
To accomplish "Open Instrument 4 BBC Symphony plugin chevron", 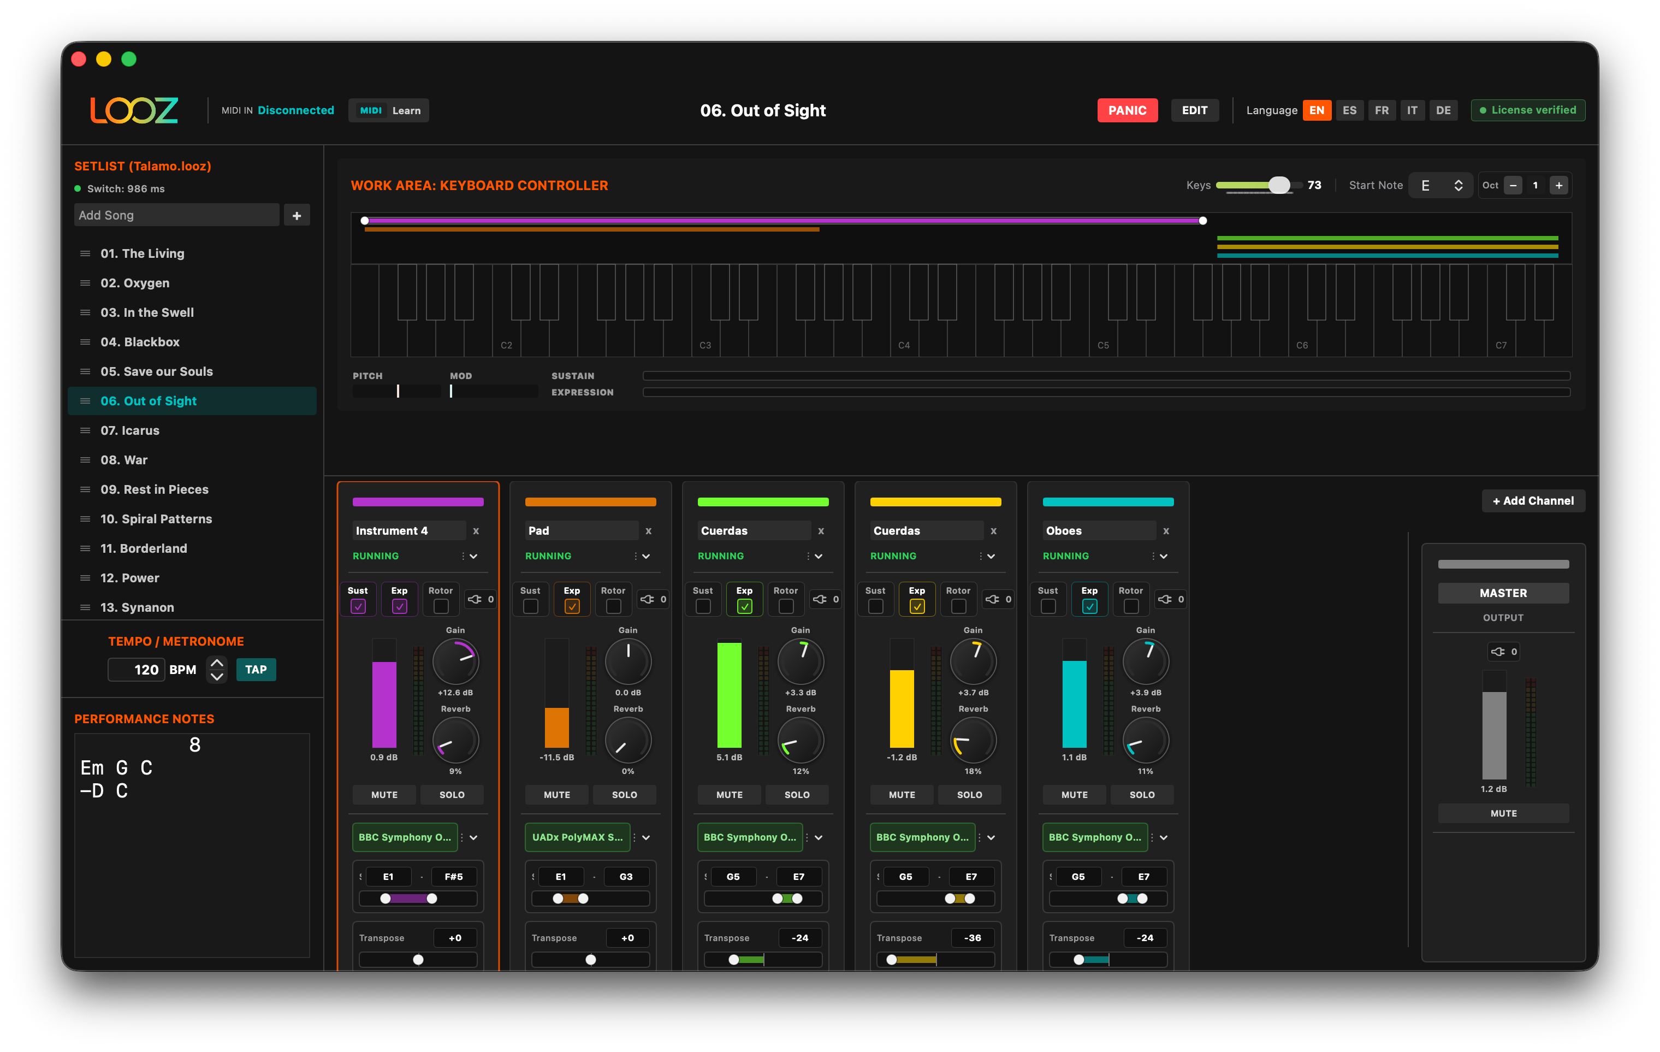I will (473, 837).
